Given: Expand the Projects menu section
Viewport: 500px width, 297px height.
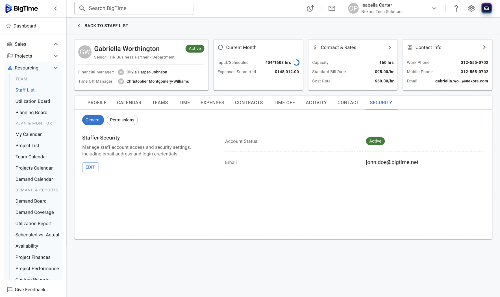Looking at the screenshot, I should (x=56, y=56).
